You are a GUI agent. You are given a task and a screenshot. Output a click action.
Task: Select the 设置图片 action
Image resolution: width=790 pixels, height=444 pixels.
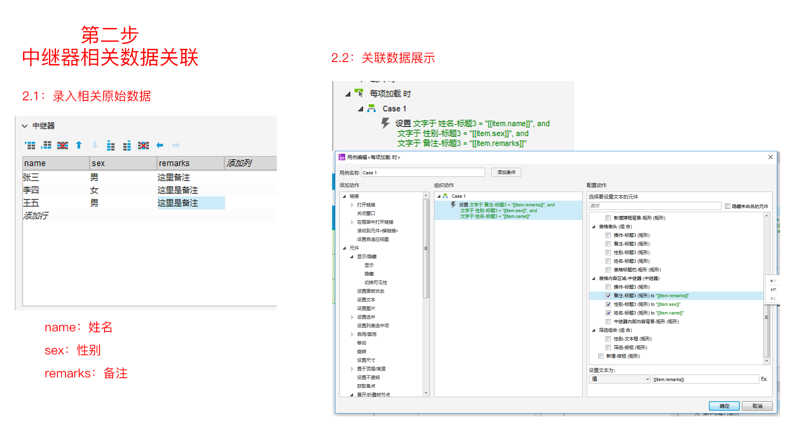[366, 308]
